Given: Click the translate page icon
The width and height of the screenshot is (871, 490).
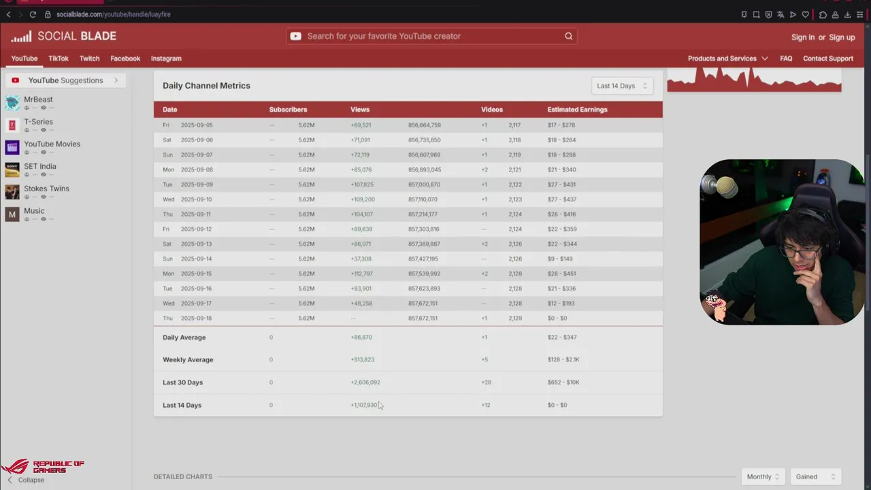Looking at the screenshot, I should 780,14.
